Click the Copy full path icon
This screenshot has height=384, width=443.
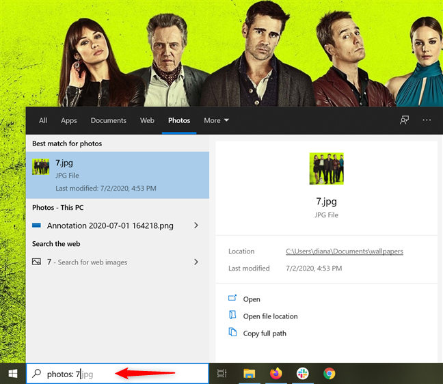point(232,332)
